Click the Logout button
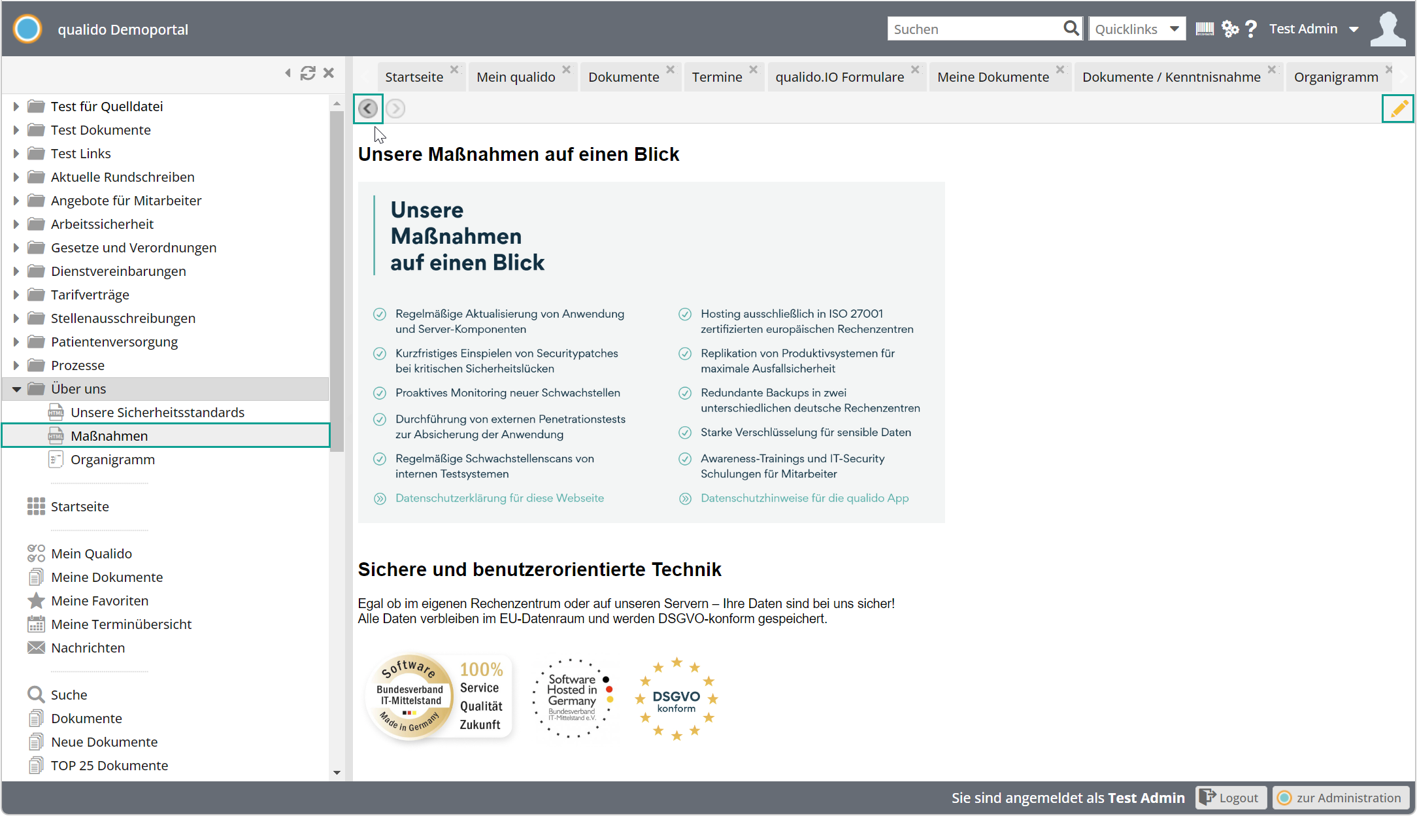 pyautogui.click(x=1231, y=798)
